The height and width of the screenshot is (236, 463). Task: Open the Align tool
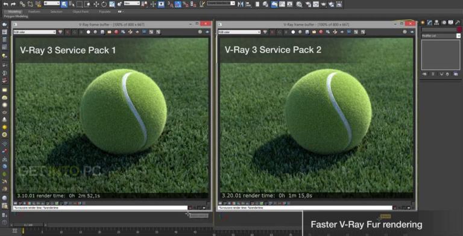tap(248, 4)
